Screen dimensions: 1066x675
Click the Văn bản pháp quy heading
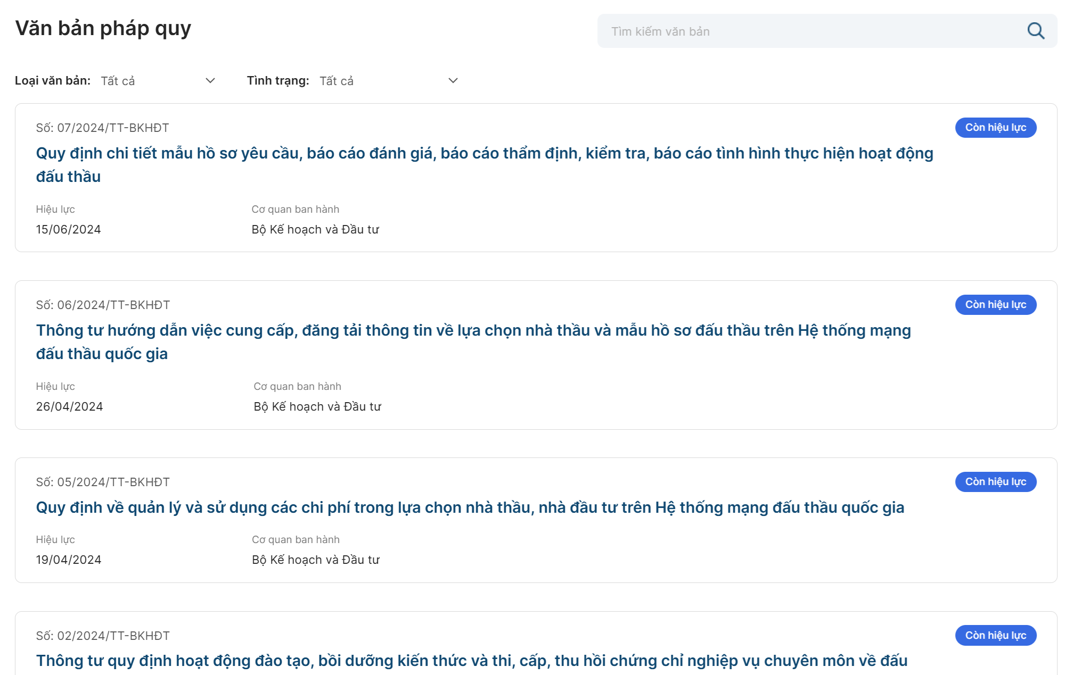click(103, 28)
